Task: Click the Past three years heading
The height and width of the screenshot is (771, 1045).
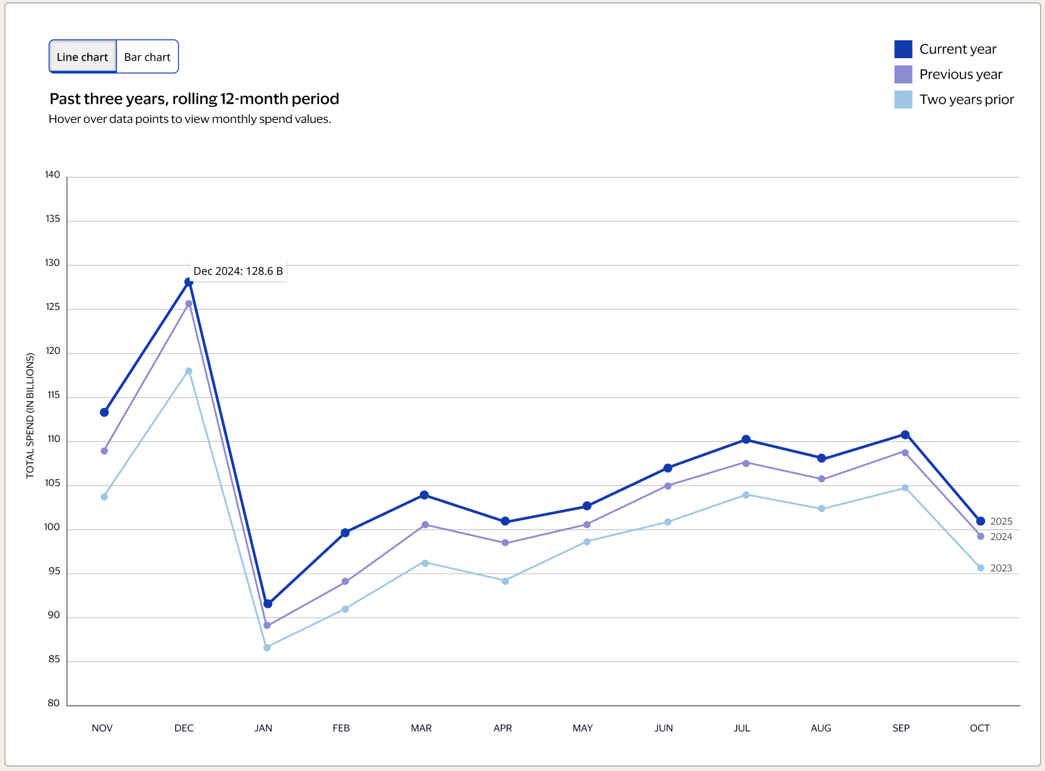Action: pyautogui.click(x=194, y=98)
